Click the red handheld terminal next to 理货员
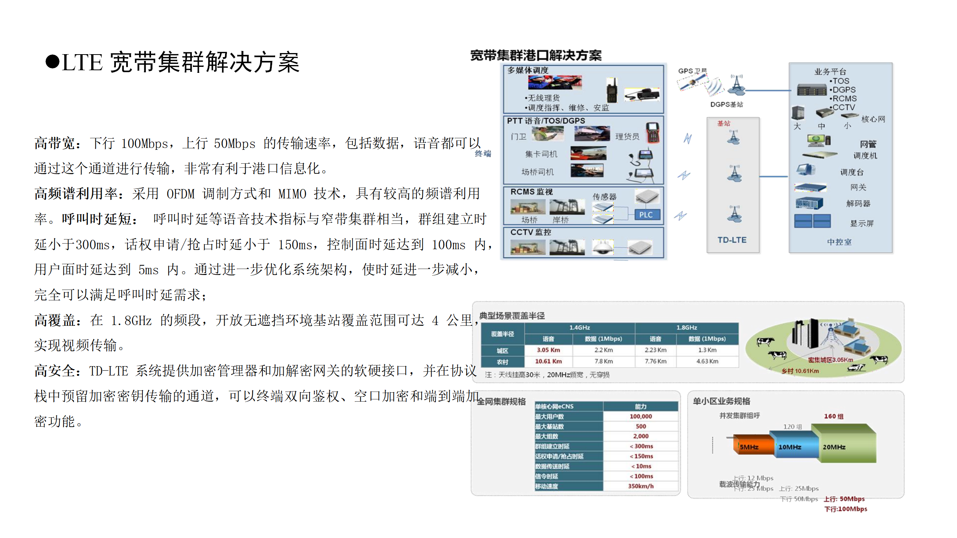957x538 pixels. pyautogui.click(x=652, y=133)
